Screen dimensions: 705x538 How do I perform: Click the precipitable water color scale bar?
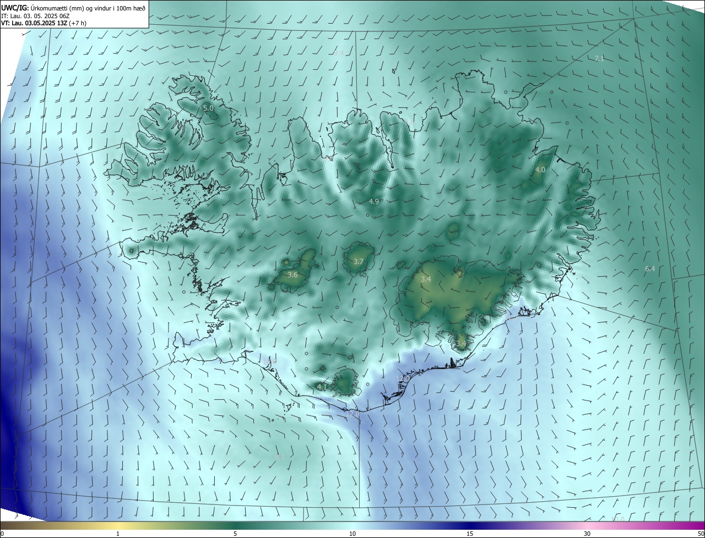pyautogui.click(x=352, y=525)
